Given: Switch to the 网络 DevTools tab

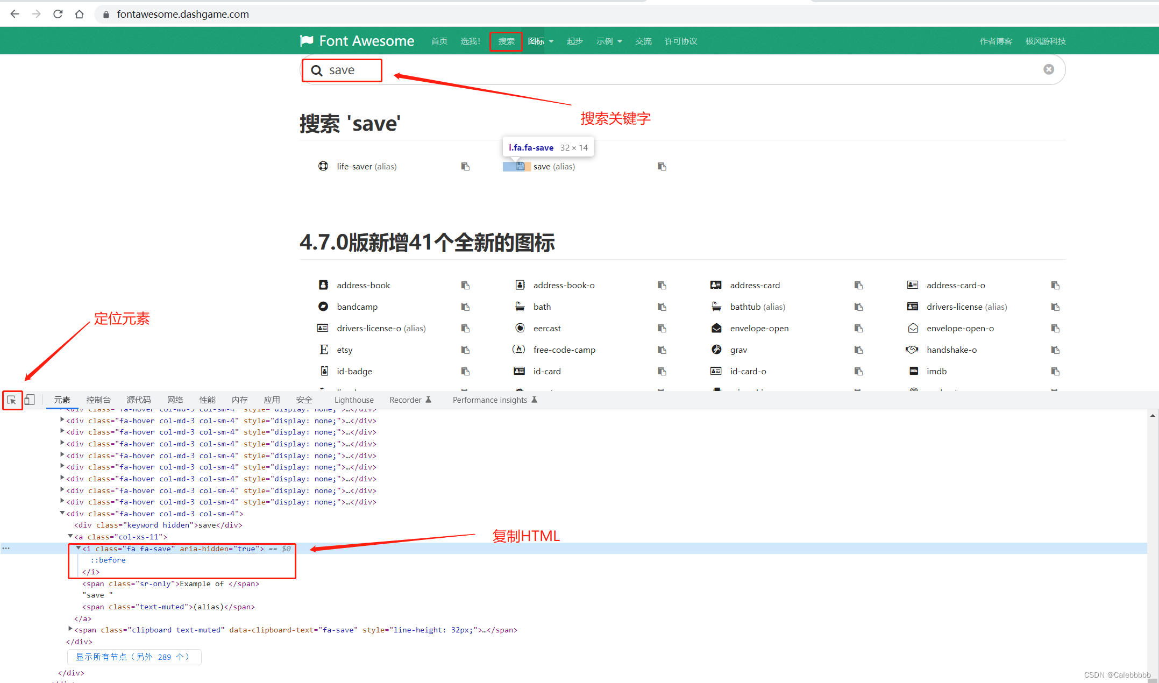Looking at the screenshot, I should (x=175, y=400).
